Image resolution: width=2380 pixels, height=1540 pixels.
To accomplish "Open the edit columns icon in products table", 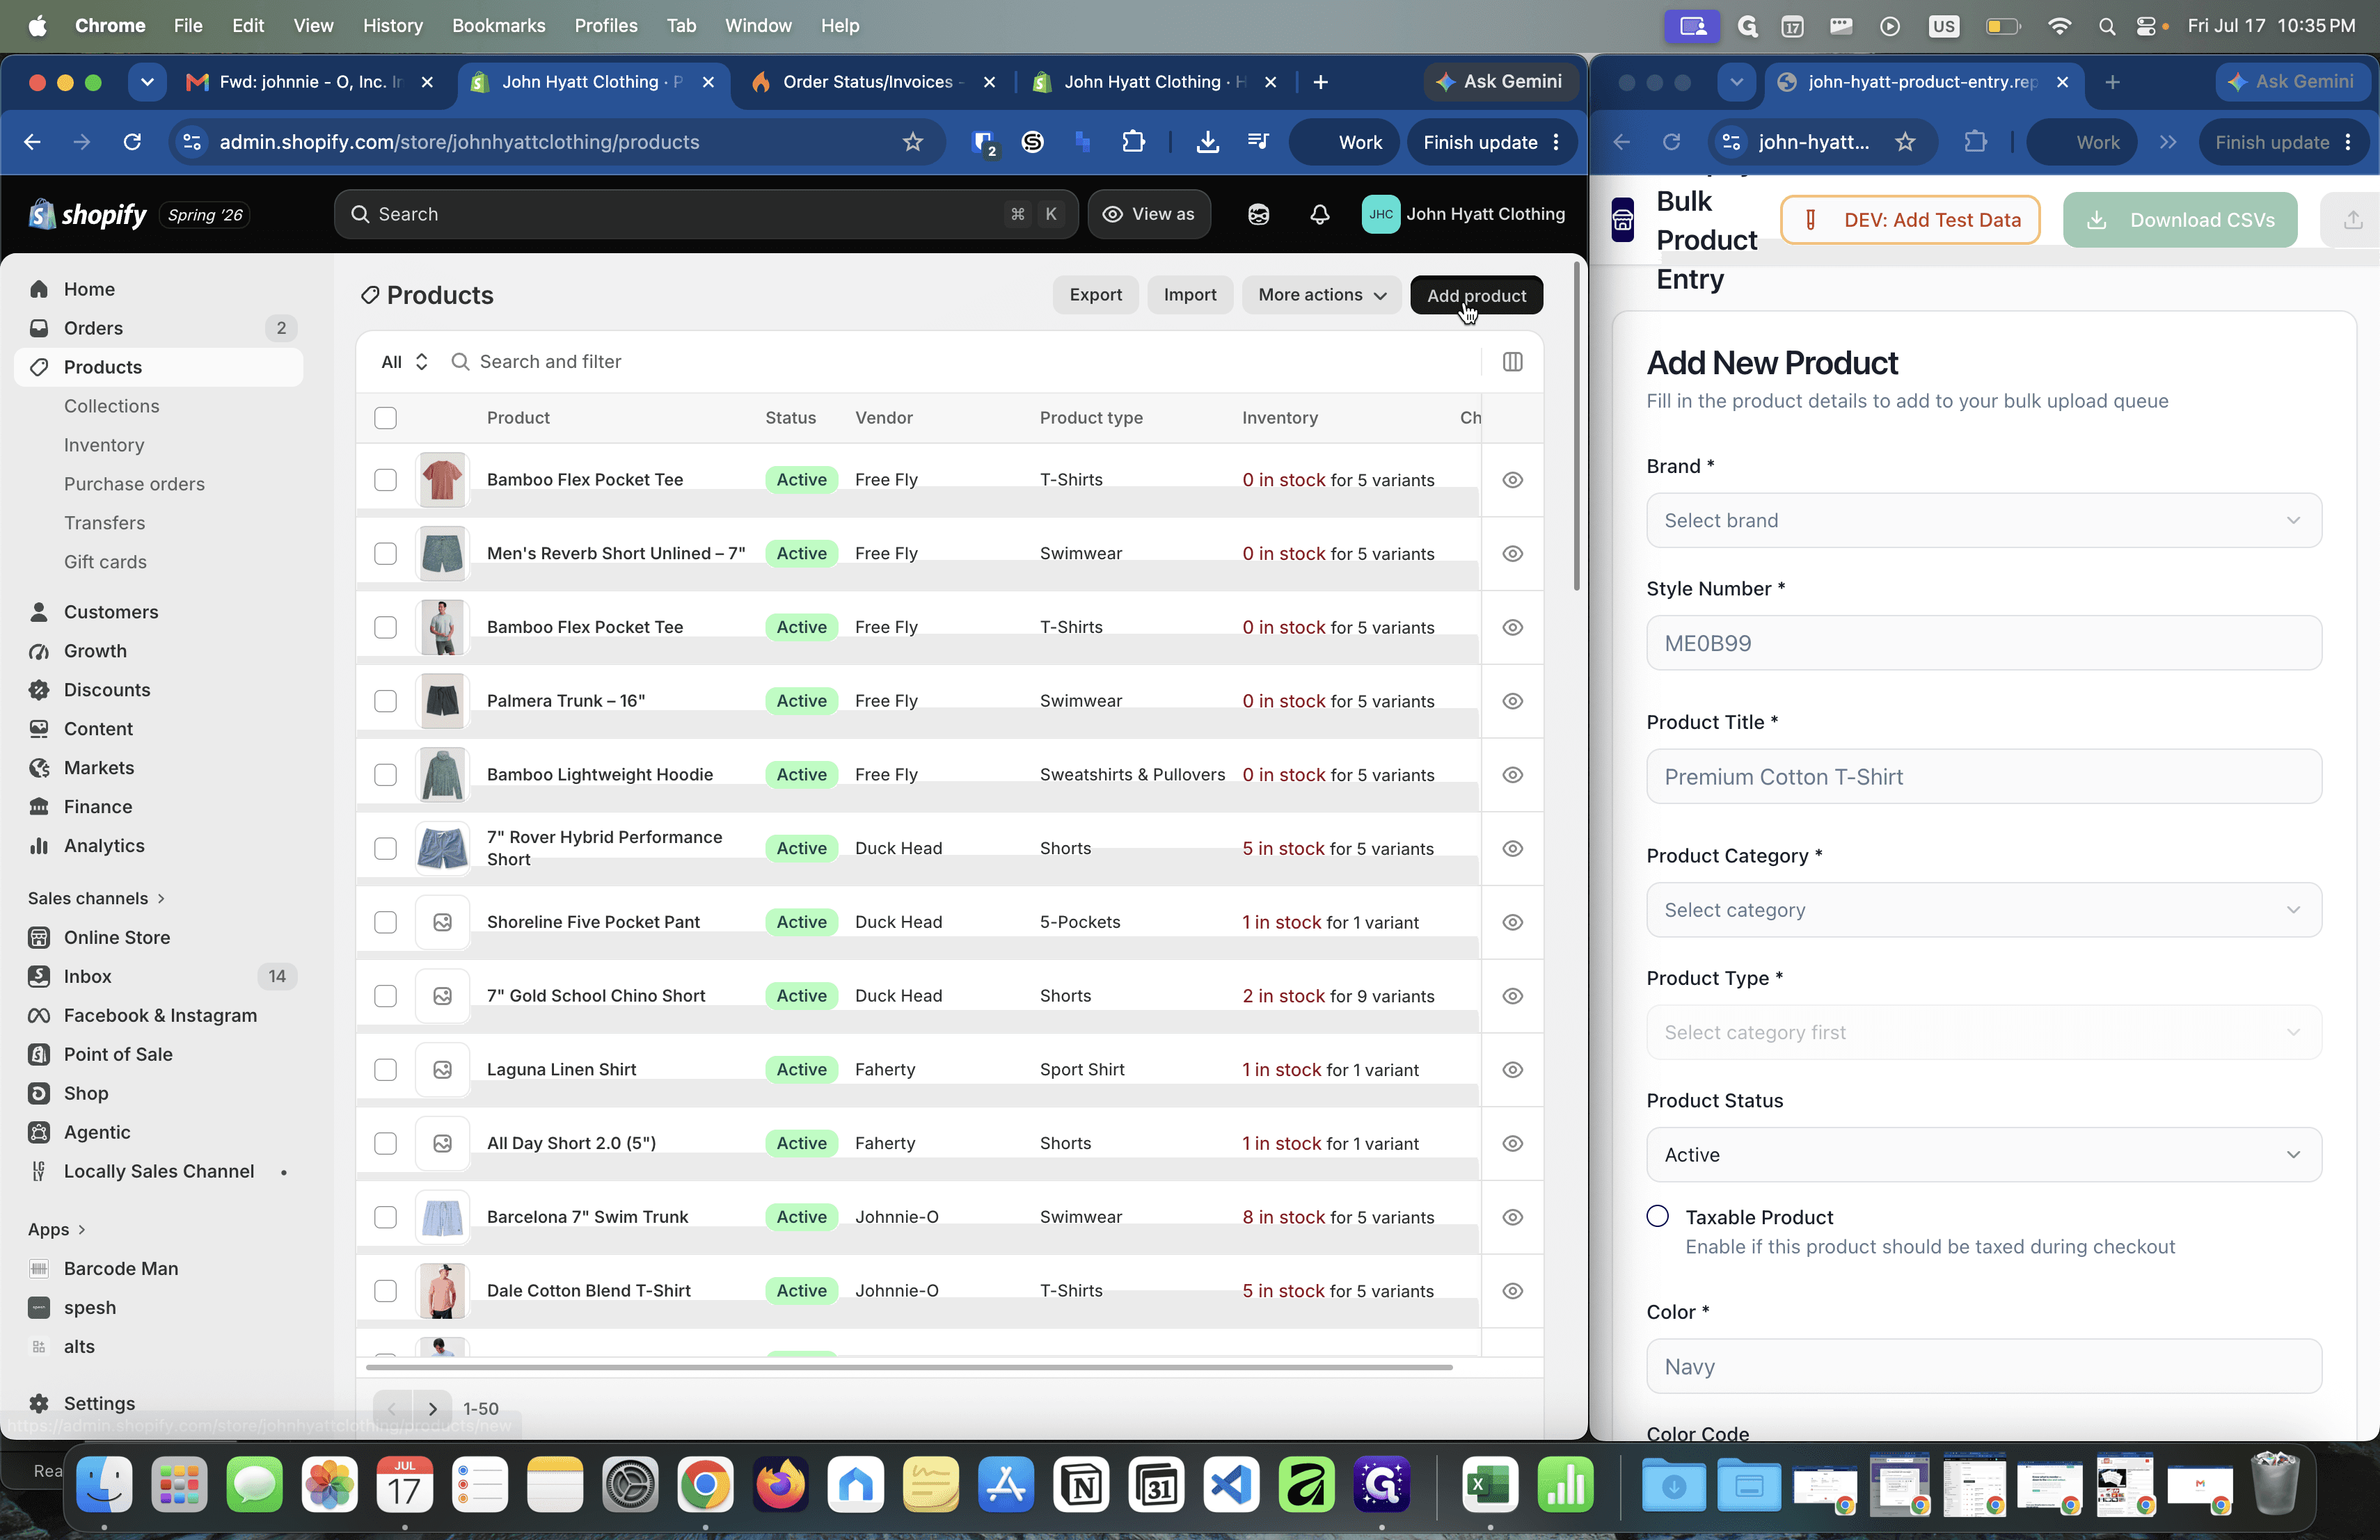I will 1512,362.
